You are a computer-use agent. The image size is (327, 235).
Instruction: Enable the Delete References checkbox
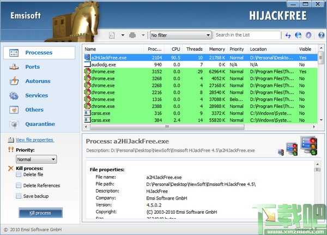pos(19,185)
